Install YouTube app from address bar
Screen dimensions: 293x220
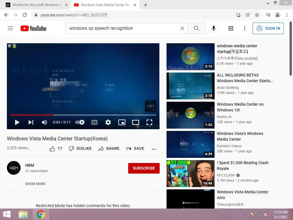click(238, 15)
